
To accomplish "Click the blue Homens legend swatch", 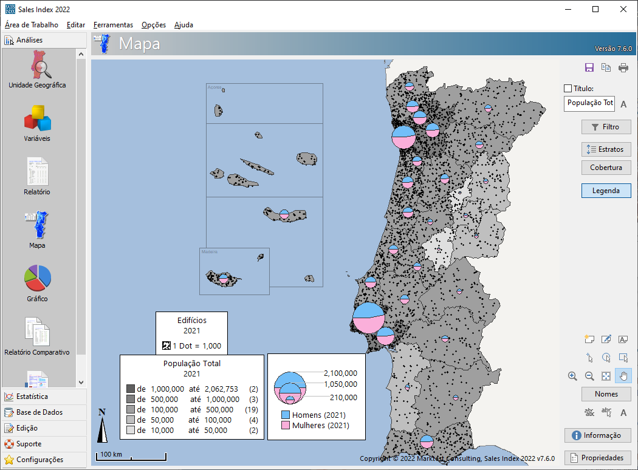I will click(x=285, y=415).
